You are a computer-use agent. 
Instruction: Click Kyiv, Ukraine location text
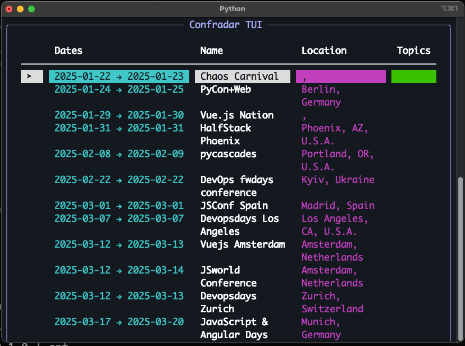(338, 180)
